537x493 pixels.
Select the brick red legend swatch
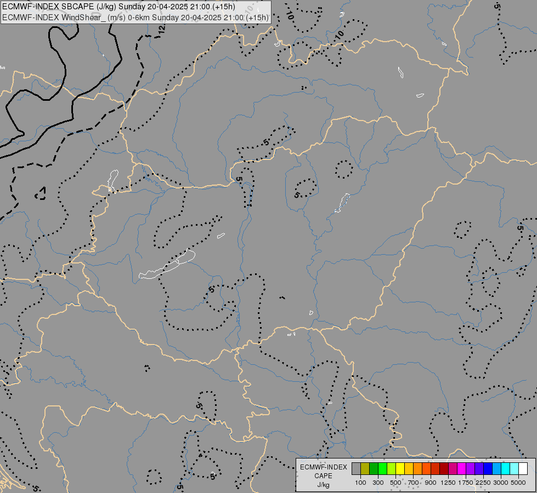click(x=436, y=469)
